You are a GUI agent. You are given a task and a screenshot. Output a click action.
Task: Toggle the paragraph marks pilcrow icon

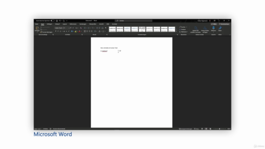click(x=106, y=28)
